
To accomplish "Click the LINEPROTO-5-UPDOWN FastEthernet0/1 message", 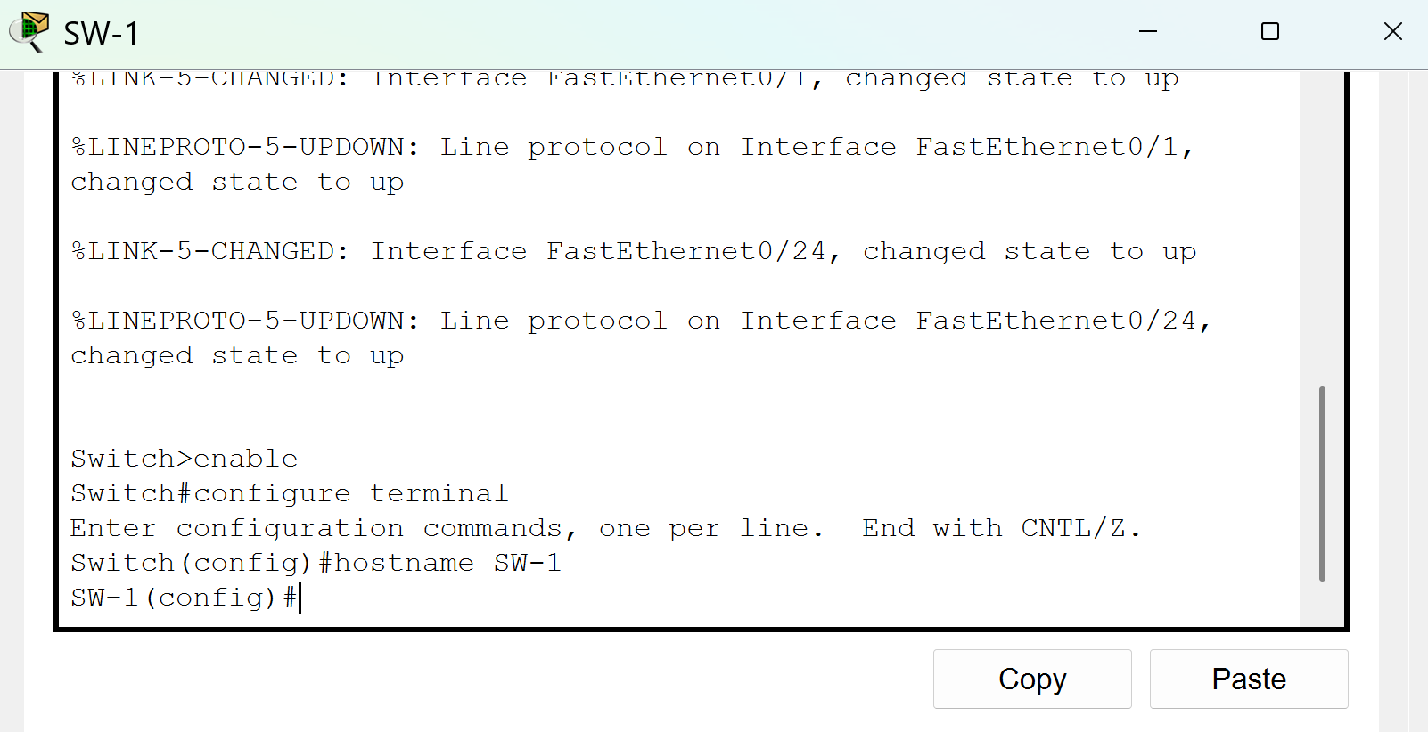I will click(632, 164).
